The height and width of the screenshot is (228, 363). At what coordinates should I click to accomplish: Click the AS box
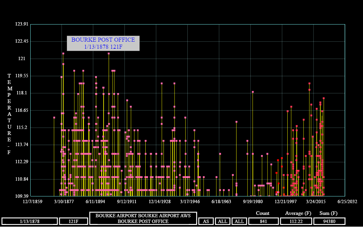pos(206,221)
